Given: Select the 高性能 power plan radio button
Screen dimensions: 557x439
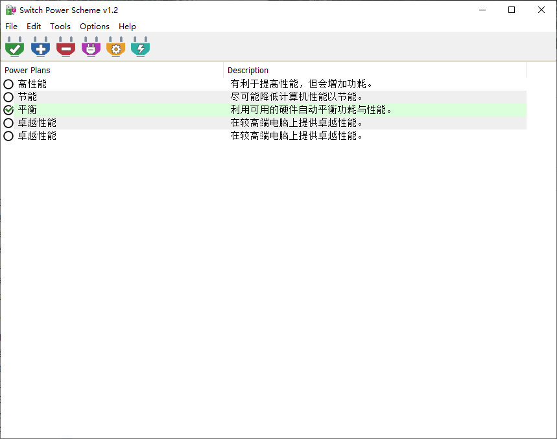Looking at the screenshot, I should [8, 84].
